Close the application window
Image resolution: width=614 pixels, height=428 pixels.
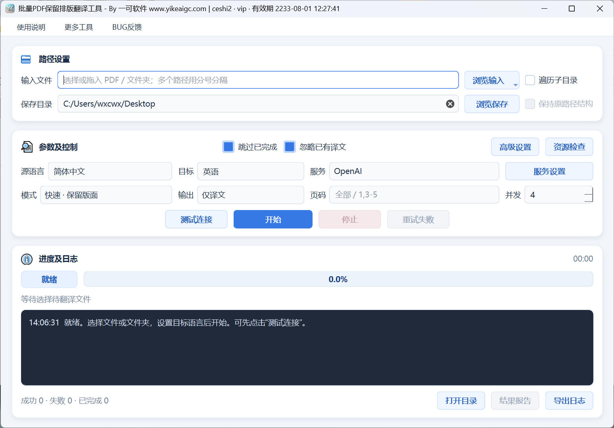pyautogui.click(x=600, y=9)
